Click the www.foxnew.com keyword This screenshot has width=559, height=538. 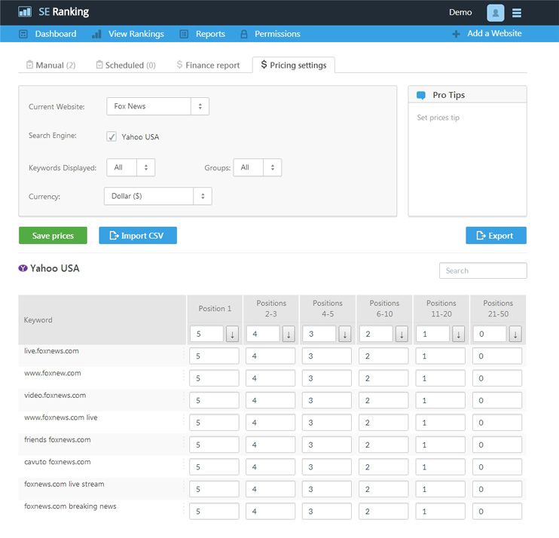click(x=53, y=373)
